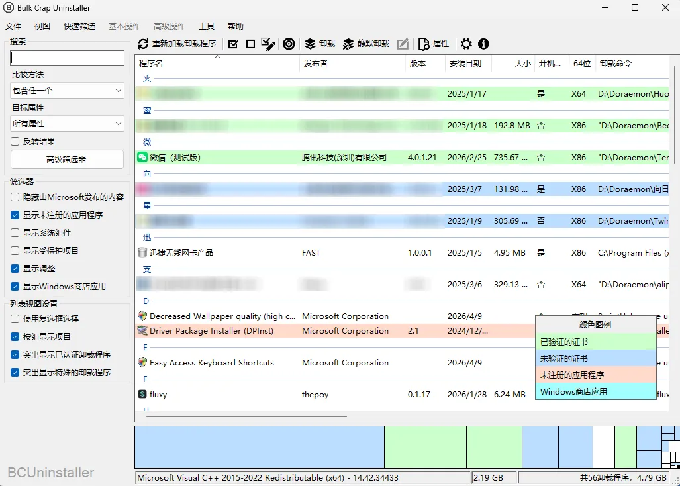680x486 pixels.
Task: Uncheck 显示Windows商店应用
Action: 15,287
